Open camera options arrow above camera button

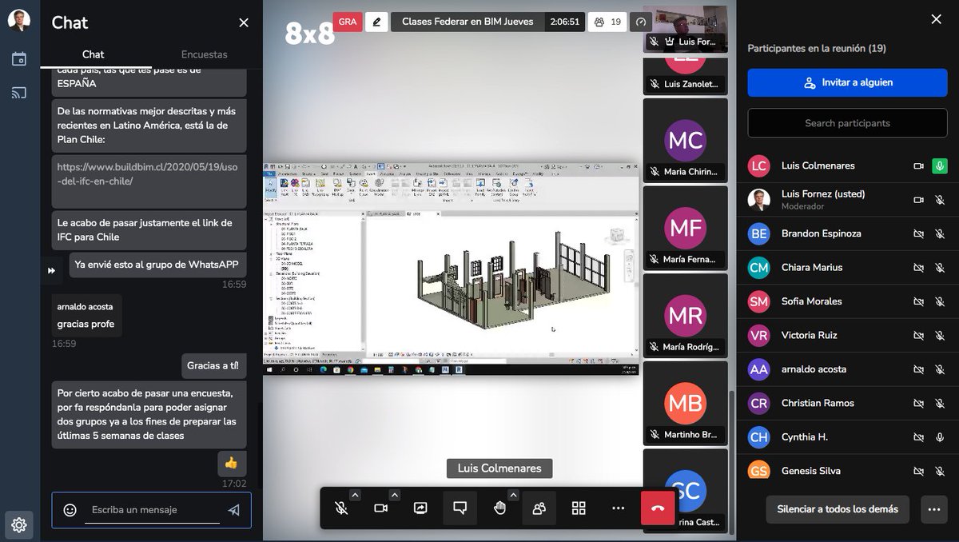(394, 494)
